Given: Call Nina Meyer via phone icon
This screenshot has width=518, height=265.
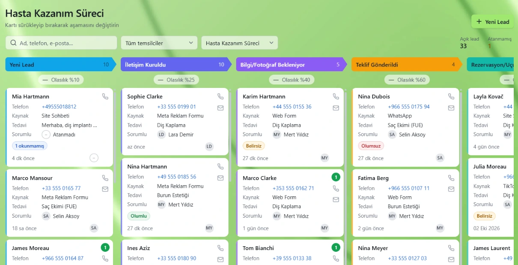Looking at the screenshot, I should 451,248.
